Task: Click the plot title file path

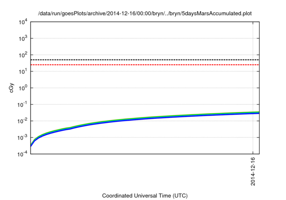Action: click(145, 13)
